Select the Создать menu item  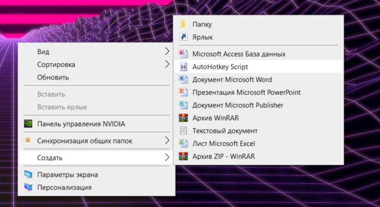pyautogui.click(x=97, y=158)
